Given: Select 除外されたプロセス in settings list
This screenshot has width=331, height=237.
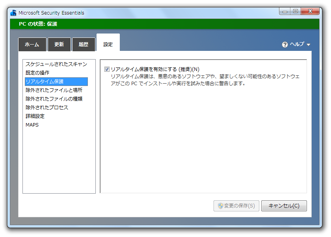Looking at the screenshot, I should pos(56,108).
